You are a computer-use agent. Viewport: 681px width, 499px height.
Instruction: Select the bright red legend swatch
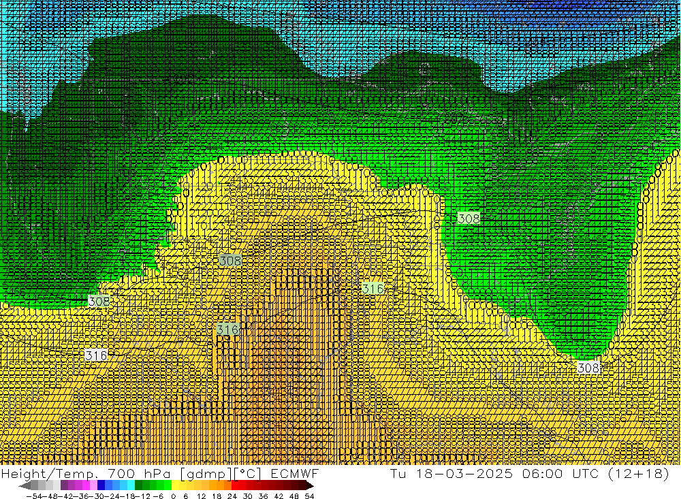coord(236,485)
